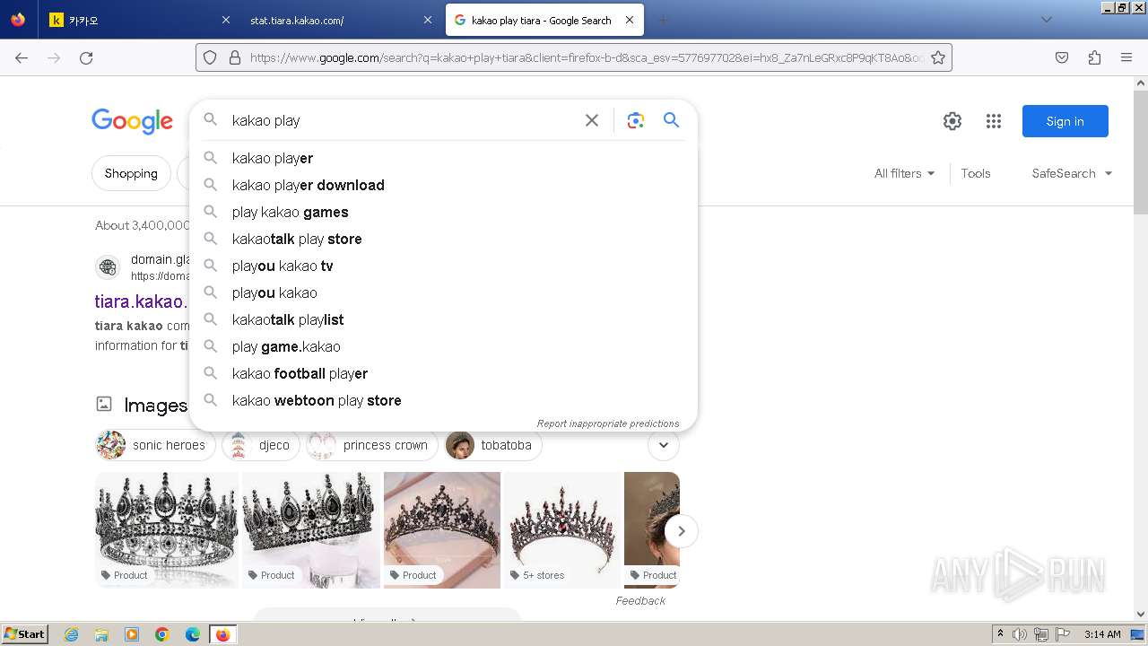Switch to stat.tiara.kakao.com tab
The image size is (1148, 646).
point(341,20)
